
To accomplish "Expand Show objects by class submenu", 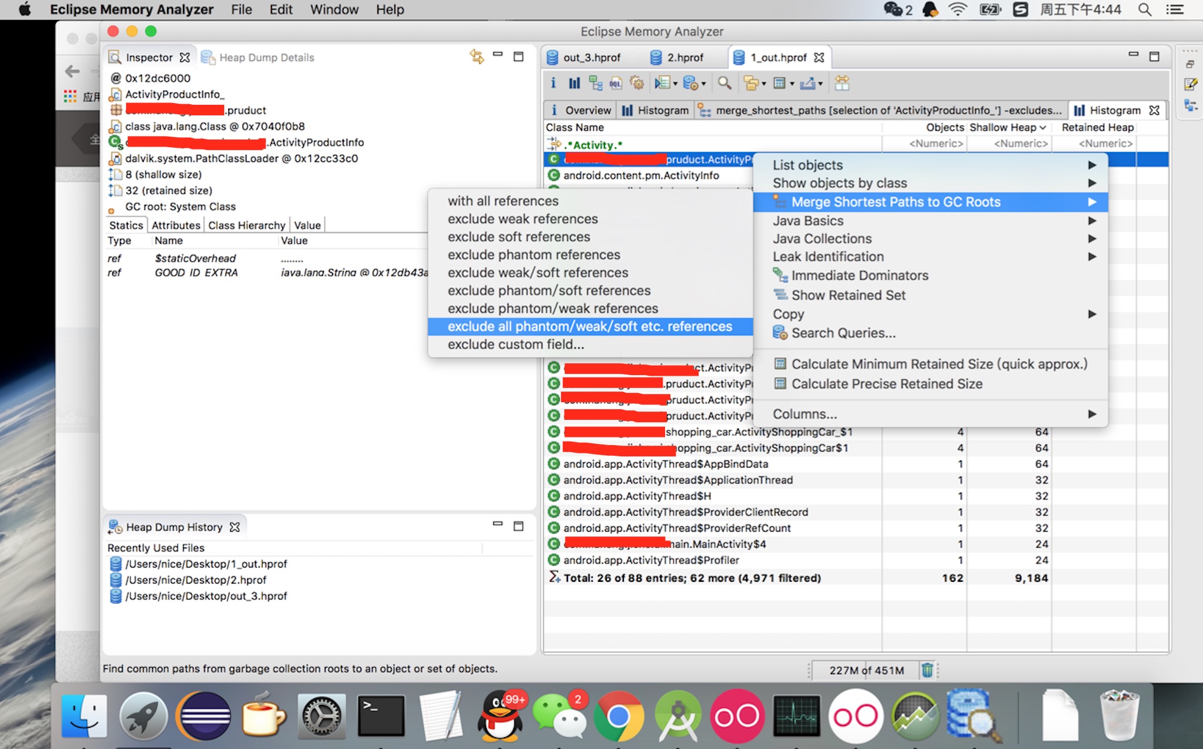I will [931, 183].
